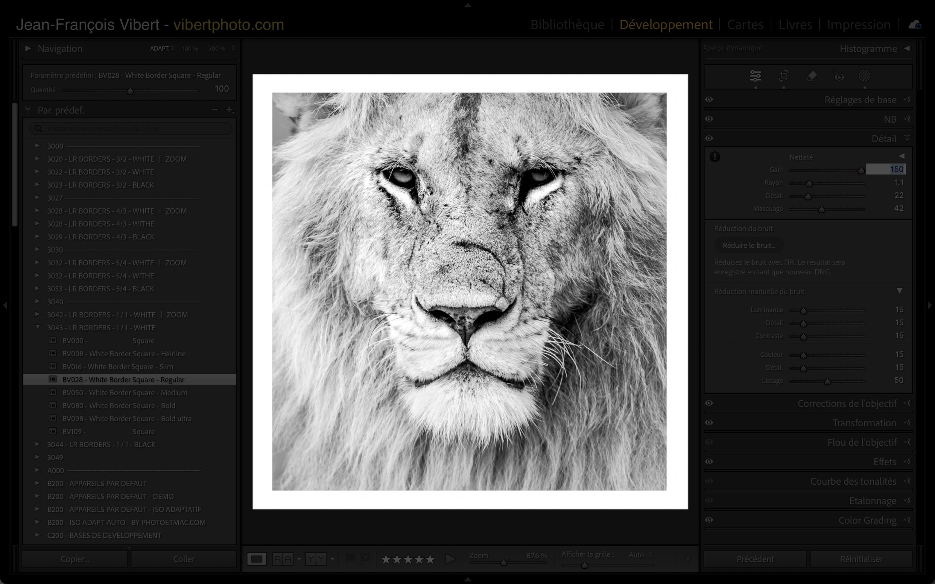Open the Red-eye correction tool
Screen dimensions: 935x584
[839, 76]
